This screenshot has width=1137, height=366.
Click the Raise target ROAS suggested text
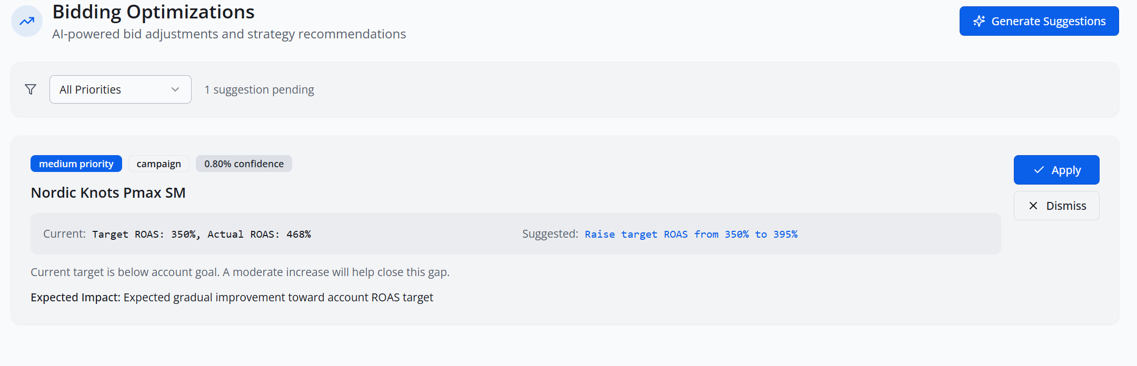pos(691,234)
